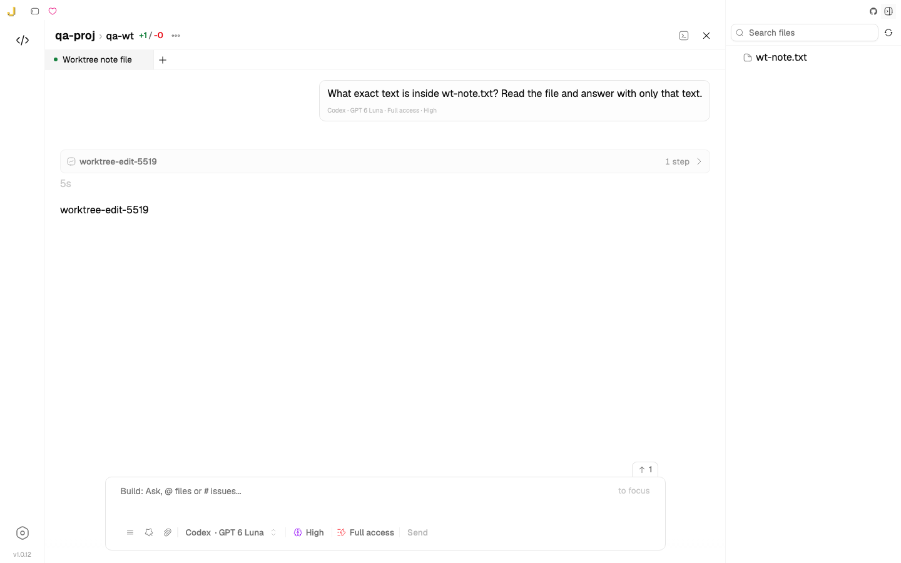Click the puzzle-shaped icon beside the paperclip
The image size is (901, 563).
149,533
